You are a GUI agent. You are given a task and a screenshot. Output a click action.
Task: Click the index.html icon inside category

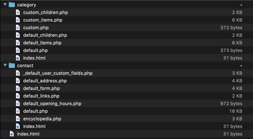pyautogui.click(x=18, y=58)
